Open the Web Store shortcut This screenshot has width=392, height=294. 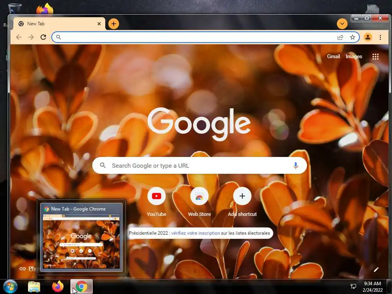coord(199,202)
